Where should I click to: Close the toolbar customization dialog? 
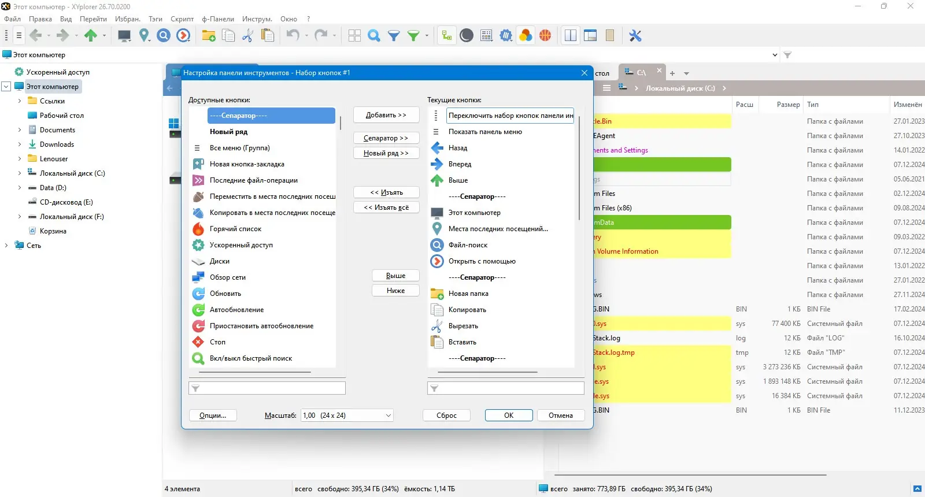[x=584, y=73]
